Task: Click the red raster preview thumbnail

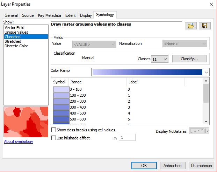Action: (x=26, y=122)
